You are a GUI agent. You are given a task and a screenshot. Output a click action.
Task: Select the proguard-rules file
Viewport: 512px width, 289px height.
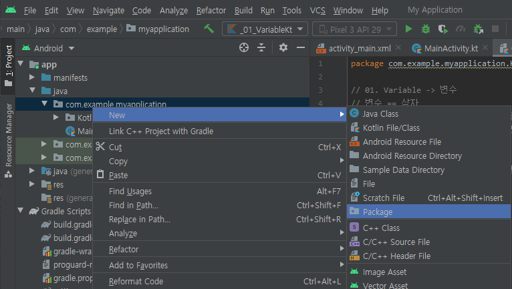[x=68, y=264]
